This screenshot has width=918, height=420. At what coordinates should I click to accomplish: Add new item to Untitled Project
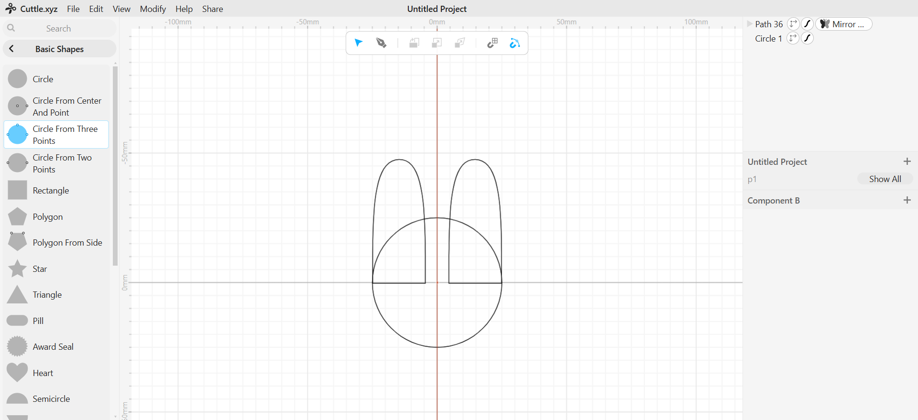click(907, 162)
